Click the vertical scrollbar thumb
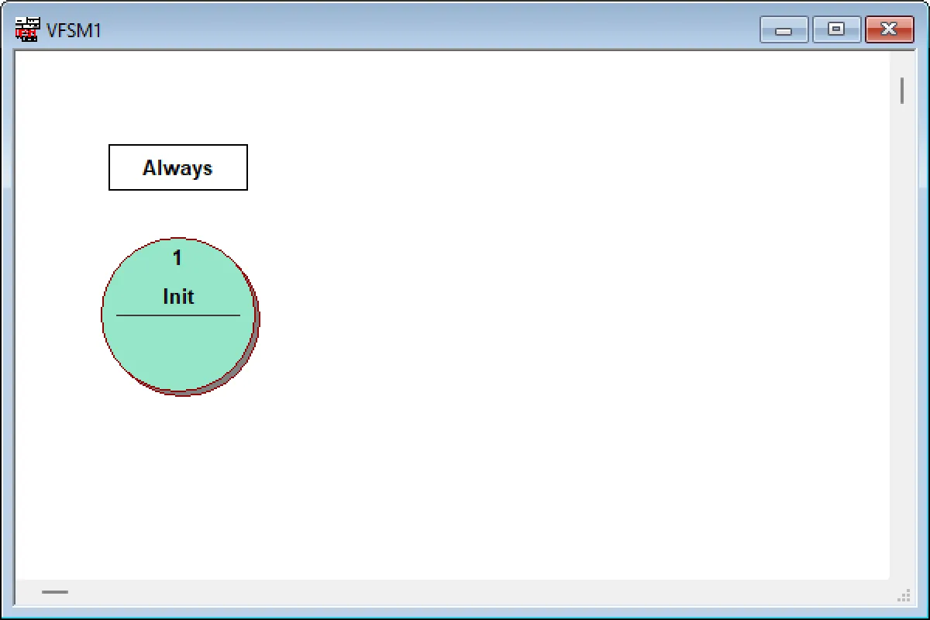 902,91
